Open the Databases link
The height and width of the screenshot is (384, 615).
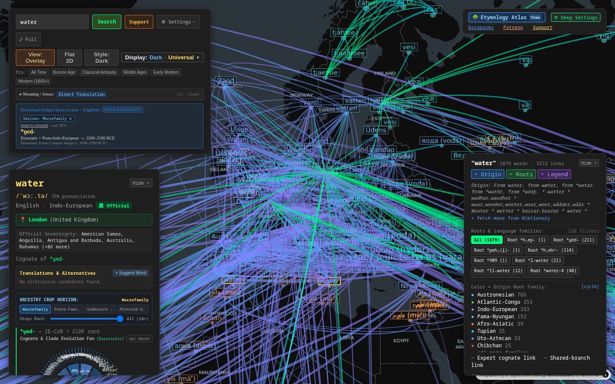pyautogui.click(x=481, y=28)
